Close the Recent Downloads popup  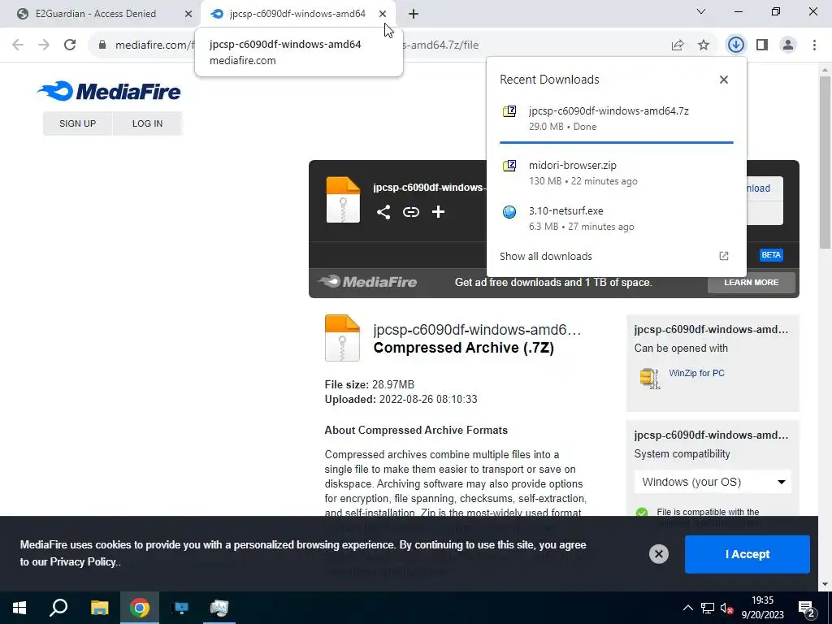pos(724,80)
